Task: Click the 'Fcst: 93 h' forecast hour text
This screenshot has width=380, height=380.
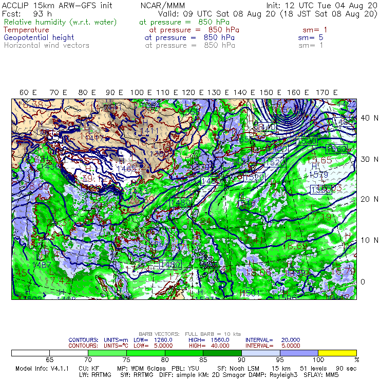Action: click(27, 13)
